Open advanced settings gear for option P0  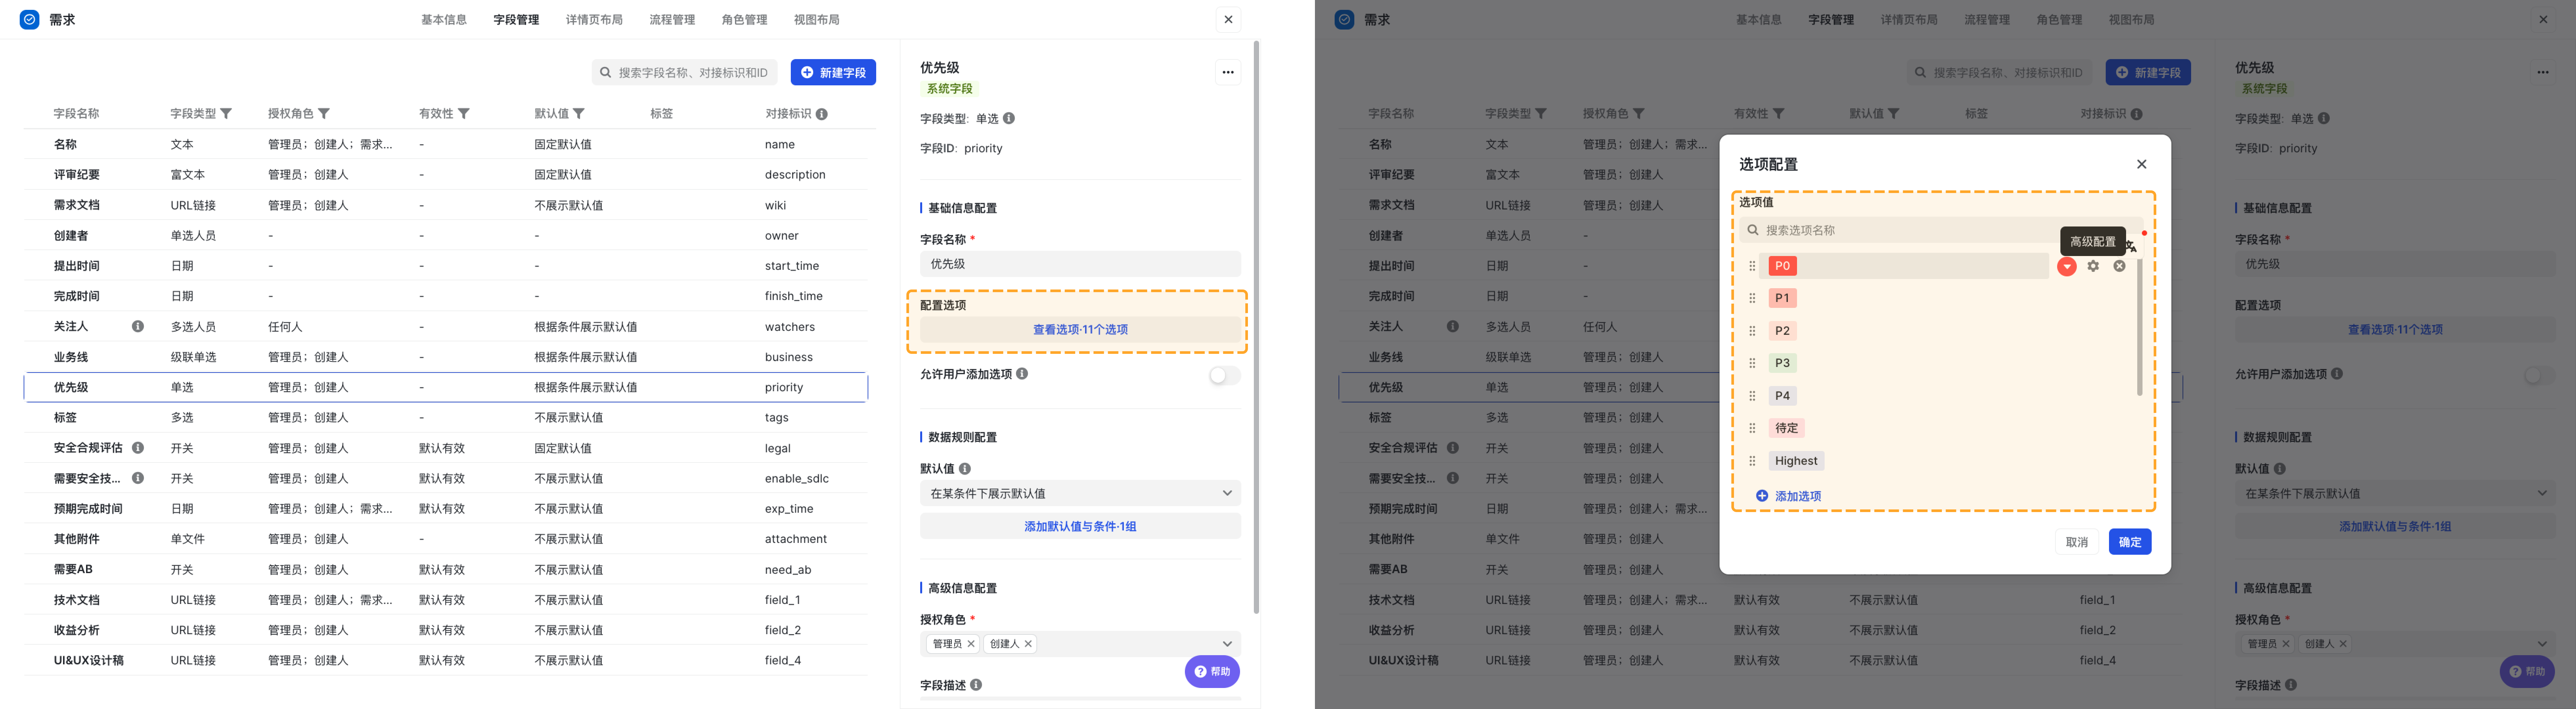[2093, 266]
